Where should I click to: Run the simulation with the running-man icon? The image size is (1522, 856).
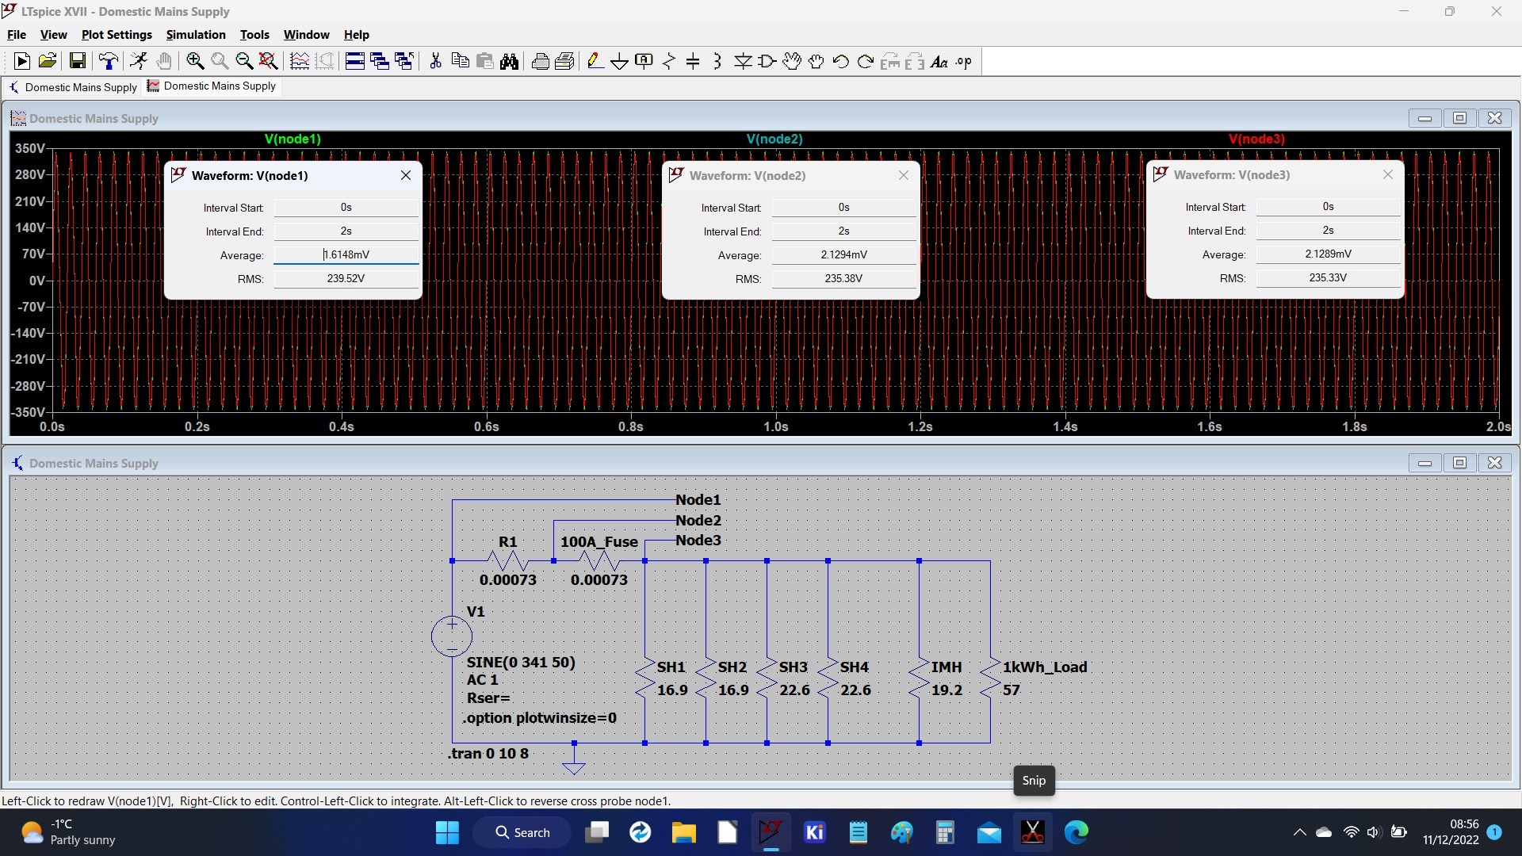[x=139, y=61]
